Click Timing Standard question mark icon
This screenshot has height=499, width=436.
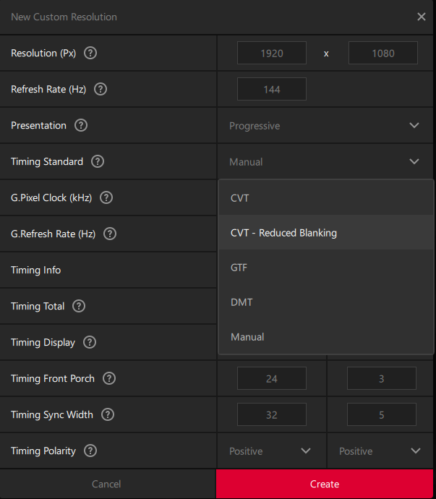tap(98, 161)
